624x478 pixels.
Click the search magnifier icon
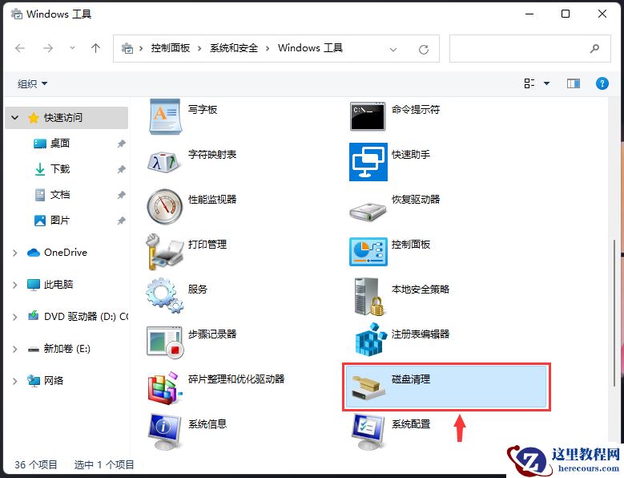594,49
